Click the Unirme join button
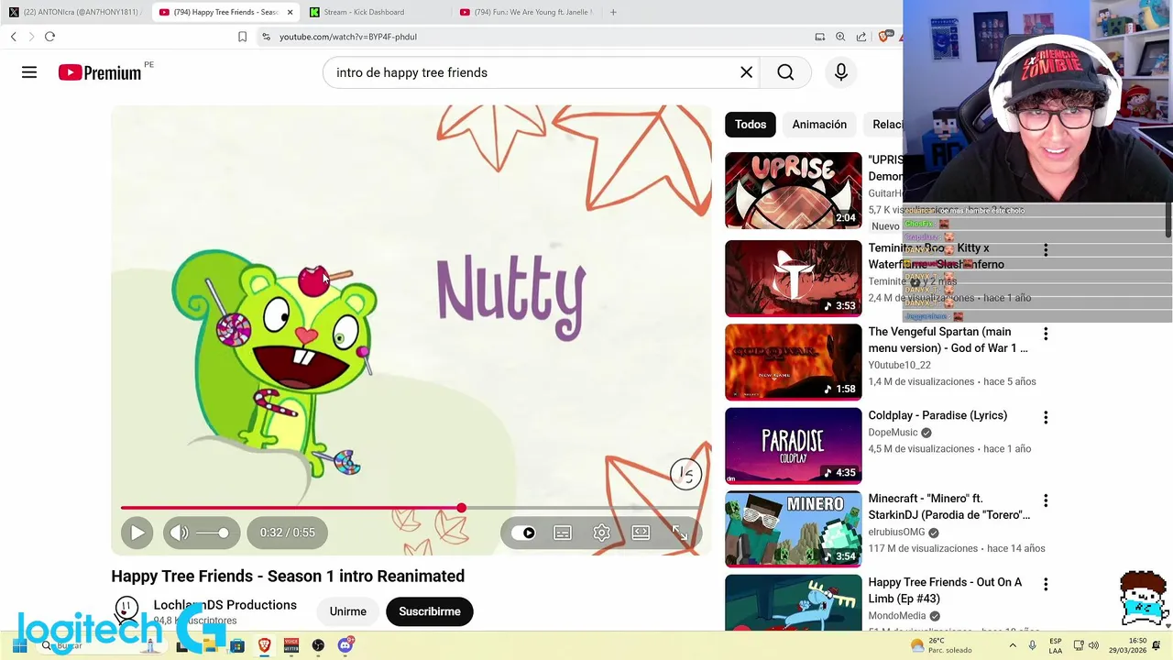 point(347,611)
